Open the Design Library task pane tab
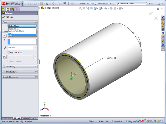 pos(163,29)
